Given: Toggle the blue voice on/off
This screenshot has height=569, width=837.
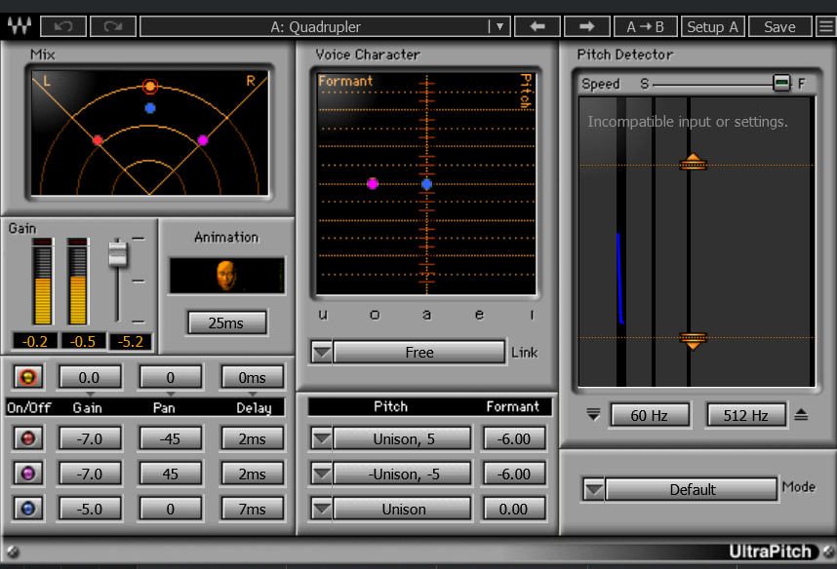Looking at the screenshot, I should 27,509.
